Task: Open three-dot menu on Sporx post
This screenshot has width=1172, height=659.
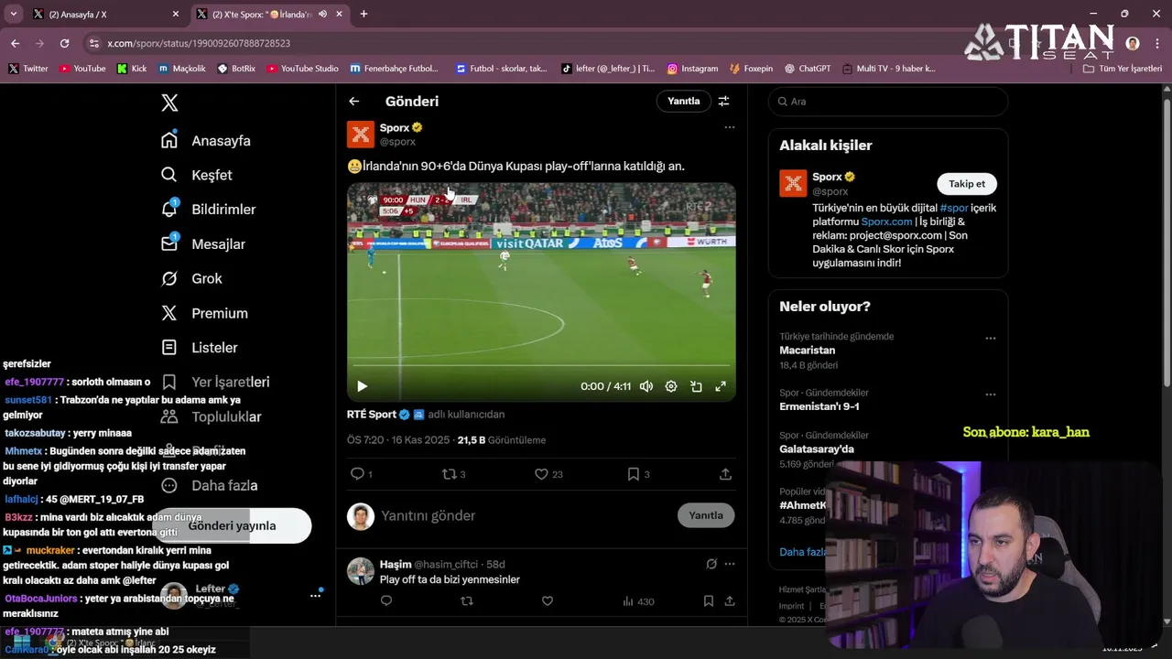Action: click(x=729, y=127)
